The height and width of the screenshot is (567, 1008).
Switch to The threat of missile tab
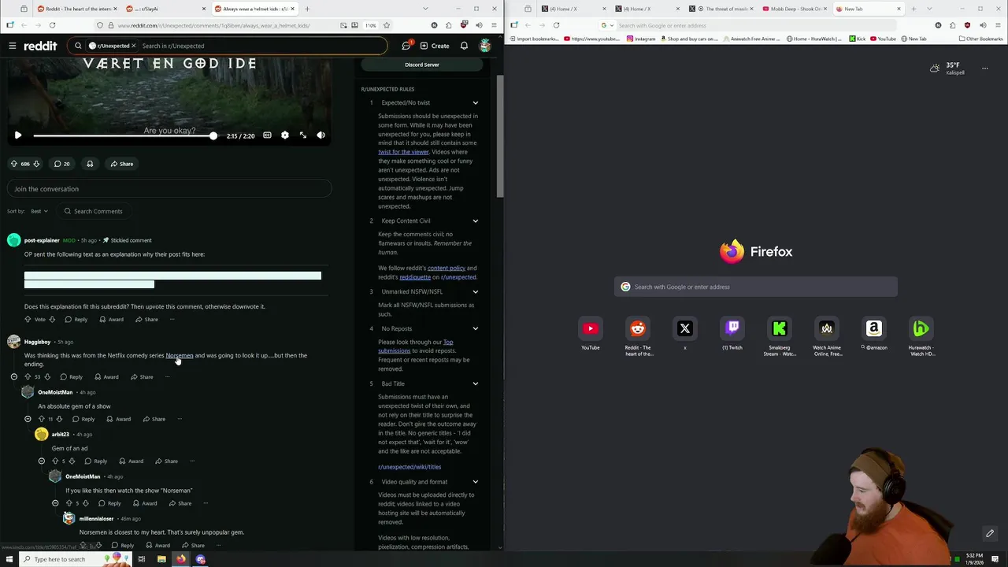tap(721, 9)
